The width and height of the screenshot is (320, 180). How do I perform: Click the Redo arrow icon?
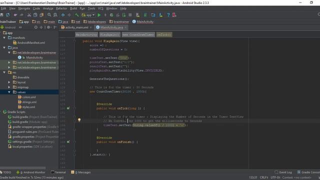pyautogui.click(x=21, y=15)
